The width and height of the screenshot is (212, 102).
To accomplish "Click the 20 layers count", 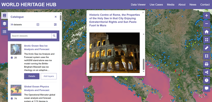I will pyautogui.click(x=14, y=58).
